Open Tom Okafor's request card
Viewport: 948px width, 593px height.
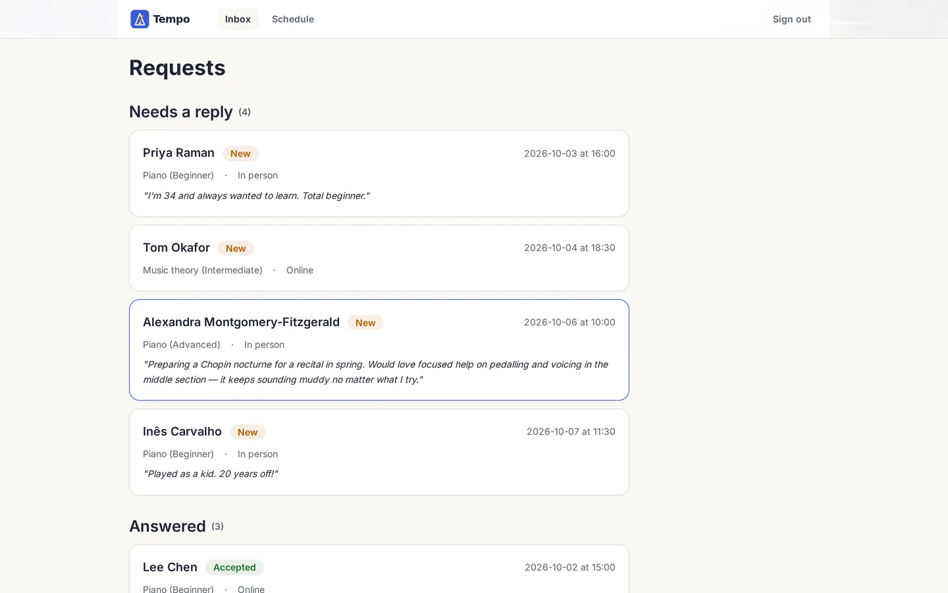(379, 258)
